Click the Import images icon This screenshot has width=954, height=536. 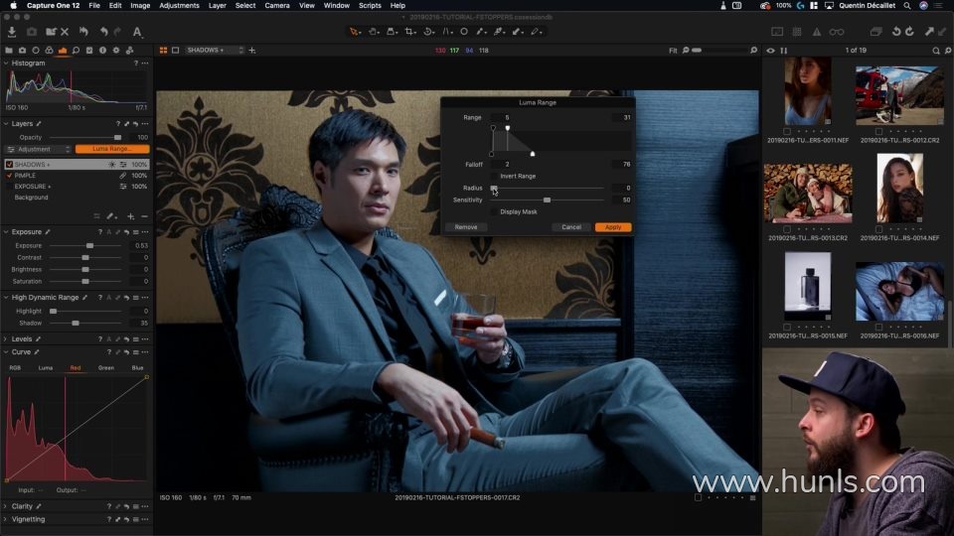[x=12, y=32]
